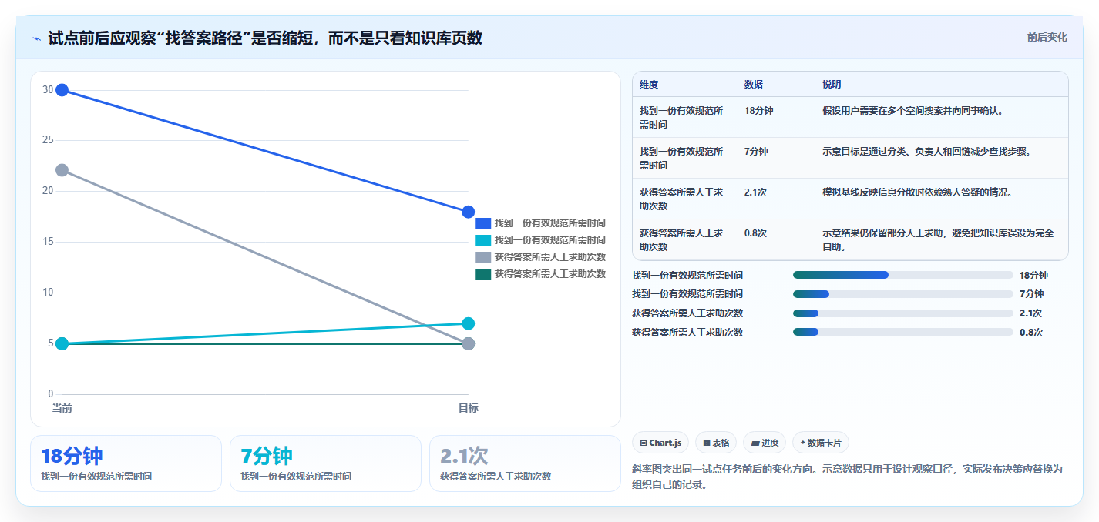Image resolution: width=1099 pixels, height=522 pixels.
Task: Click the 2.1次 value beside its progress bar
Action: tap(1030, 313)
